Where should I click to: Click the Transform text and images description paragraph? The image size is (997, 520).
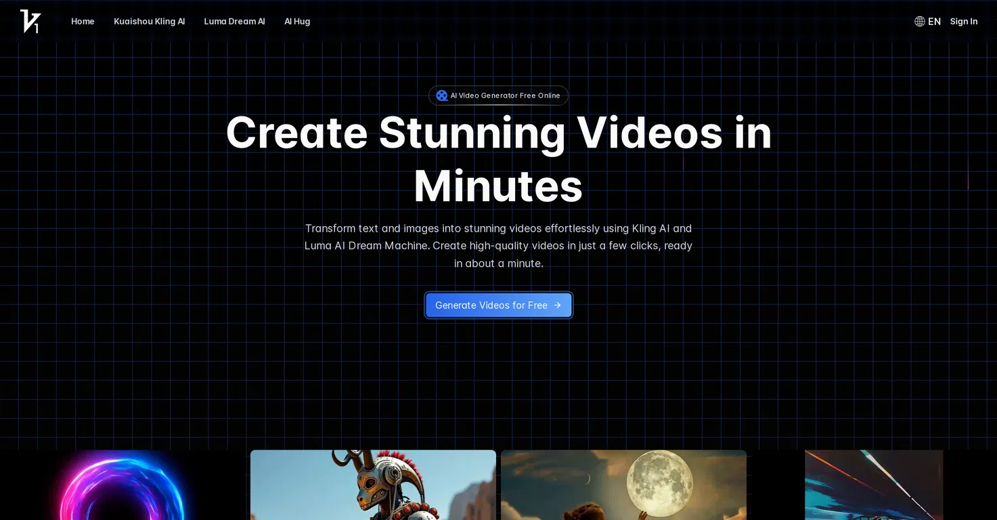[x=498, y=246]
